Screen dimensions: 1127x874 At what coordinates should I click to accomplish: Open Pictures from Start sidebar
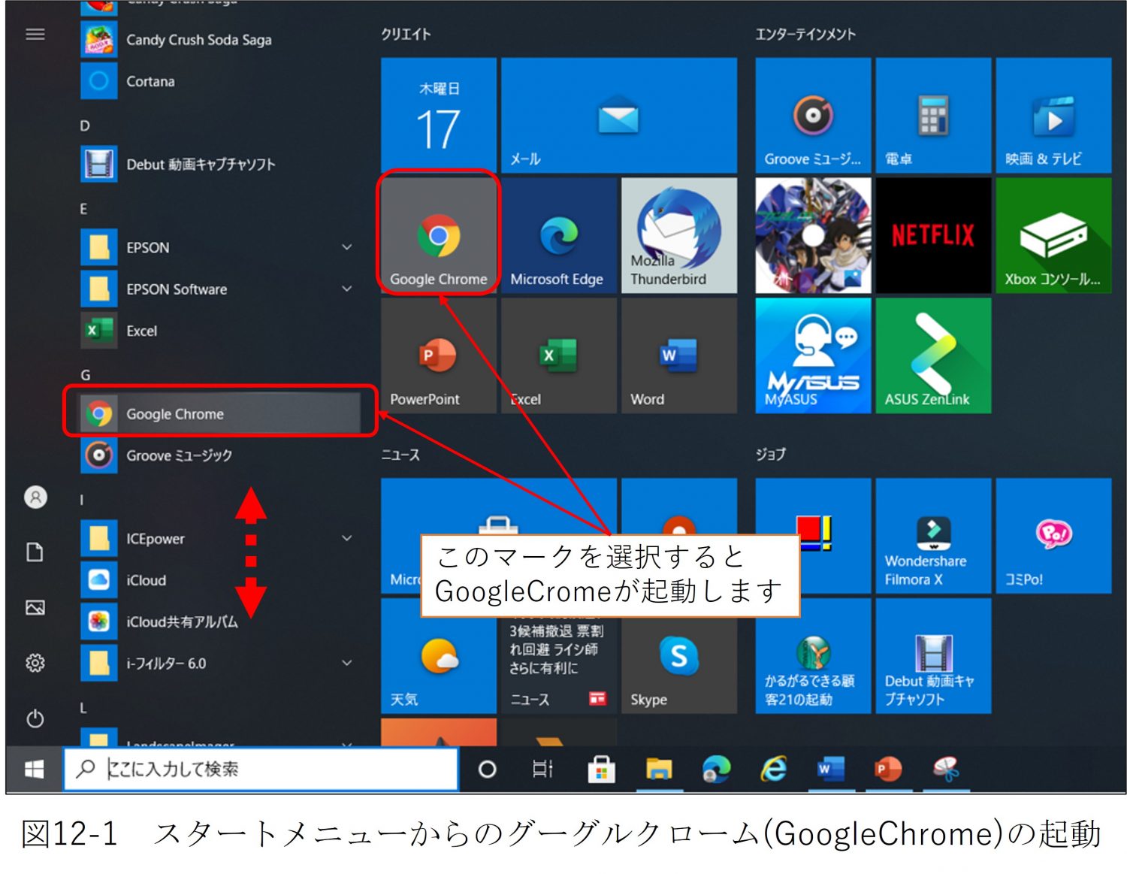(35, 607)
